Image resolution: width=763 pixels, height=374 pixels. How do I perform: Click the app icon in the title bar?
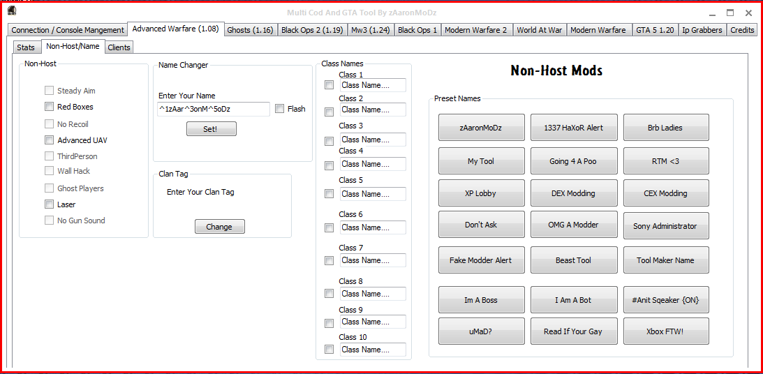tap(12, 10)
